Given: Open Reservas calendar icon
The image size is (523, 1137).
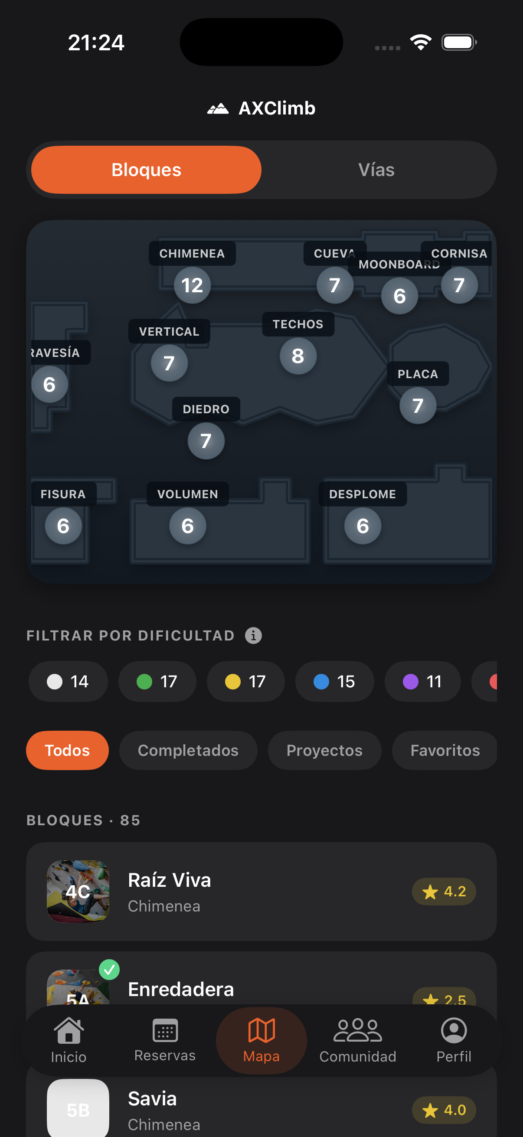Looking at the screenshot, I should (165, 1030).
